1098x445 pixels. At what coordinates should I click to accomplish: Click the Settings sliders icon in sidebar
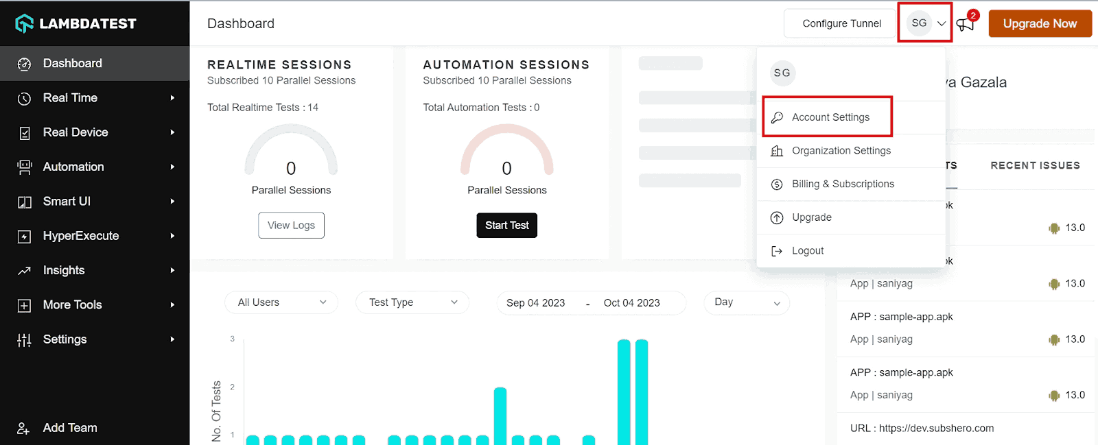(x=24, y=340)
